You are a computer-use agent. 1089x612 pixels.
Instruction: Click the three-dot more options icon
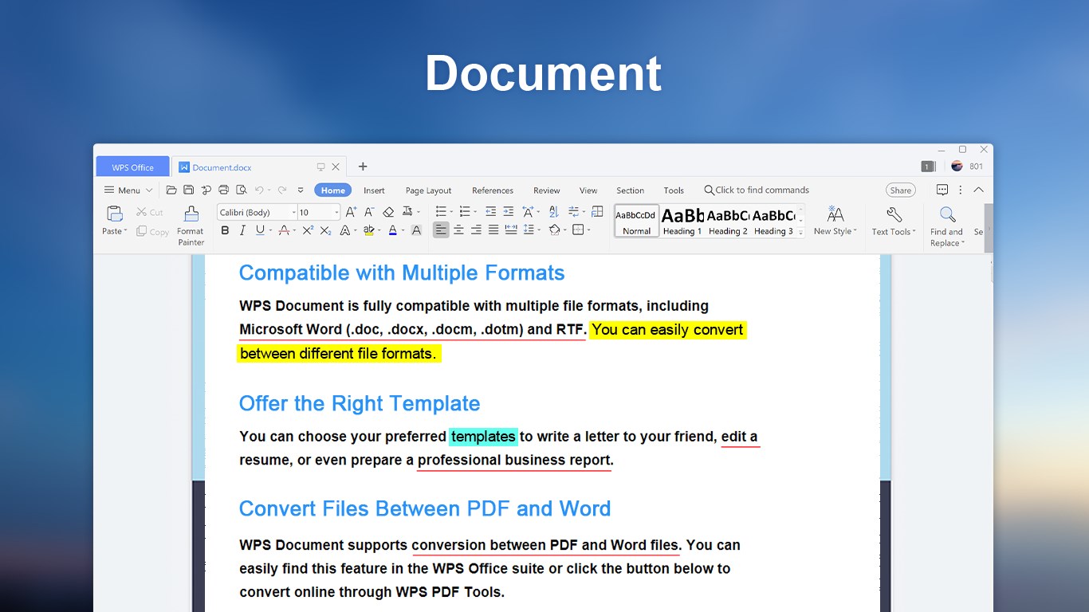[x=961, y=190]
